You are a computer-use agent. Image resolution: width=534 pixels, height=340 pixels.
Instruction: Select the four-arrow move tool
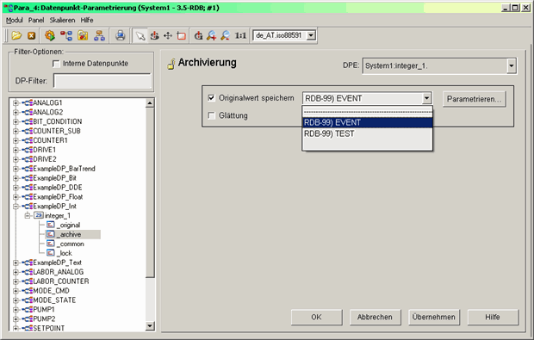(x=168, y=35)
